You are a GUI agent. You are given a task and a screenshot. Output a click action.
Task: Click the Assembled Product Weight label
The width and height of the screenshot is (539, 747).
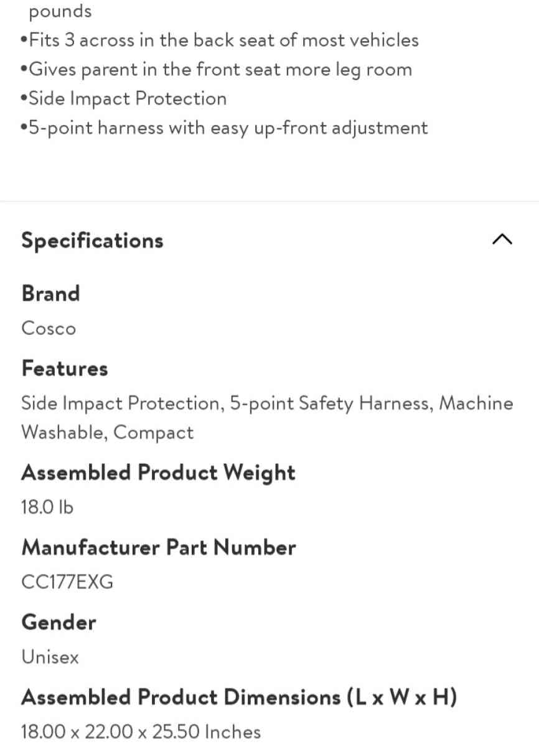tap(158, 472)
